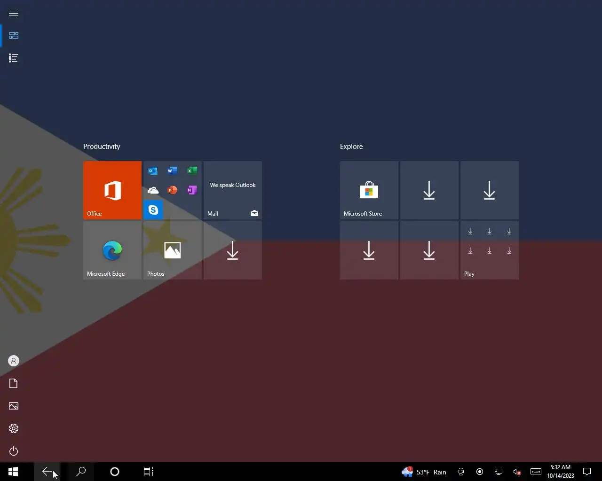Click the OneNote icon in the folder tile
The width and height of the screenshot is (602, 481).
pos(191,190)
